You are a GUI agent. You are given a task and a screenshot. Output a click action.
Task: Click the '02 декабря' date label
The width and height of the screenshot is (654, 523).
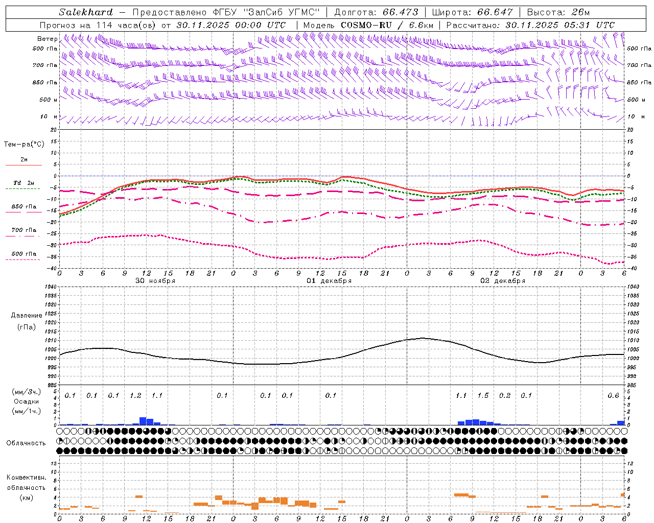tap(503, 281)
